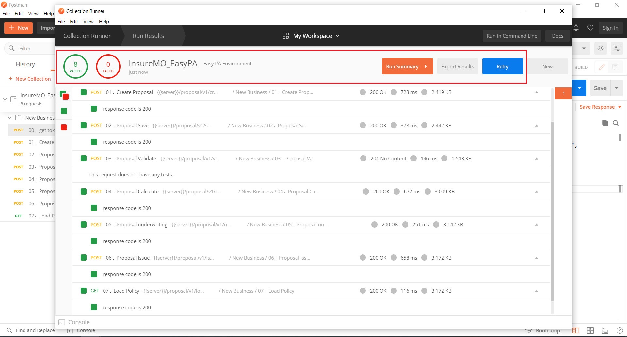Open the environment quick look eye icon
This screenshot has width=627, height=337.
[600, 48]
